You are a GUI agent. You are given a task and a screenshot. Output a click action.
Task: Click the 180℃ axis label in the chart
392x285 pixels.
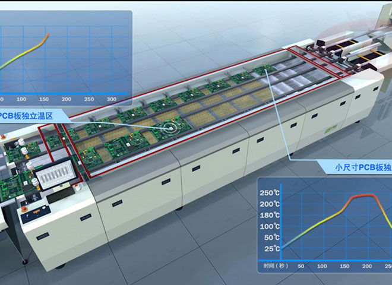click(x=269, y=215)
